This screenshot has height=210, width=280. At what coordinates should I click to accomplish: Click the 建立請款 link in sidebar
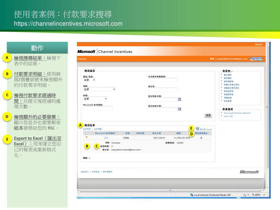pos(228,75)
